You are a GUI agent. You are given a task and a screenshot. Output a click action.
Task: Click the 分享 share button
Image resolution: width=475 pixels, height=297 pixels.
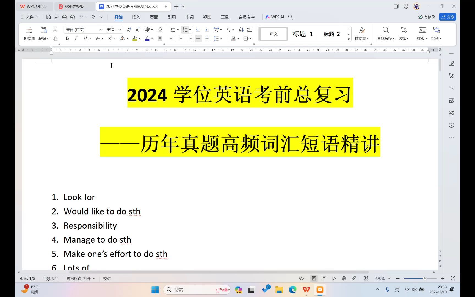[x=448, y=17]
